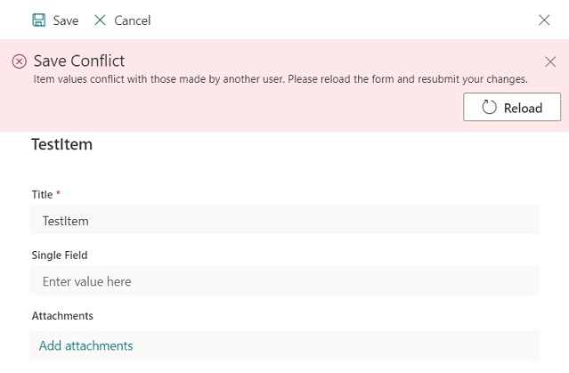The height and width of the screenshot is (373, 569).
Task: Dismiss the Save Conflict banner
Action: [550, 61]
